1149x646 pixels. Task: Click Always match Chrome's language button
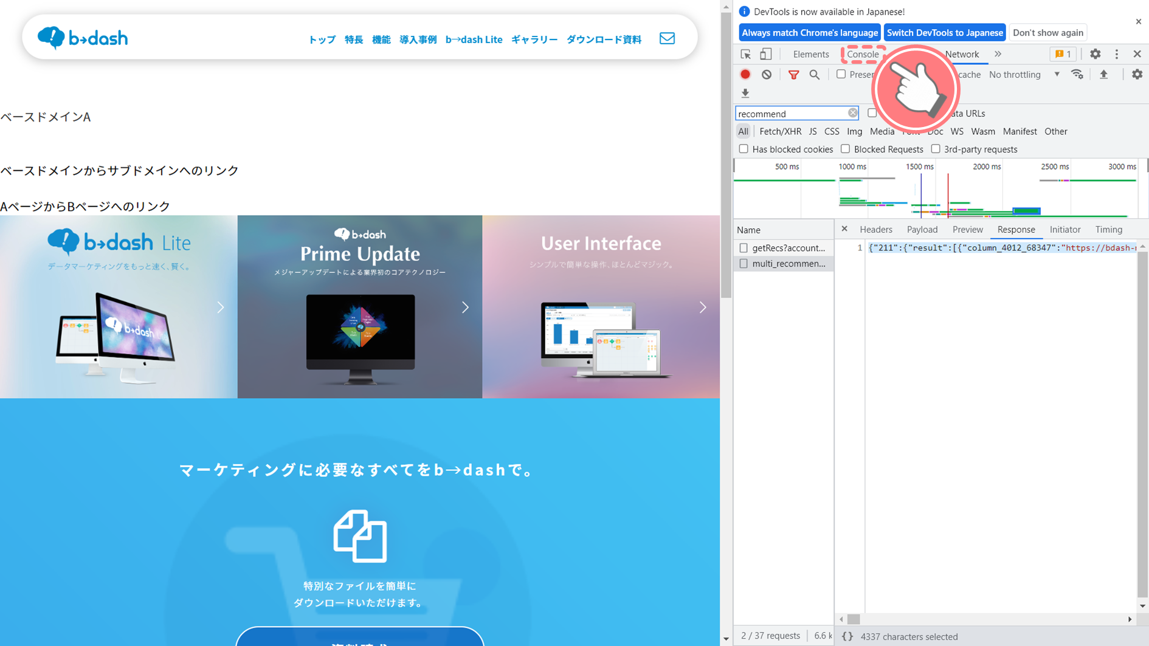pyautogui.click(x=810, y=32)
